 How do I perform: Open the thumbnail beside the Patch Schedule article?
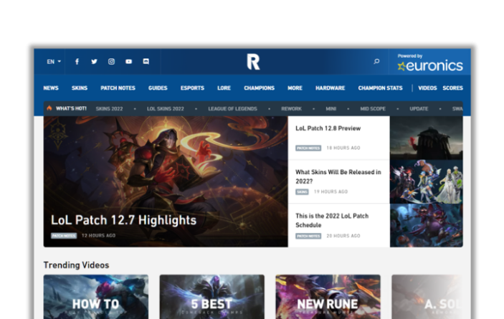[x=427, y=225]
